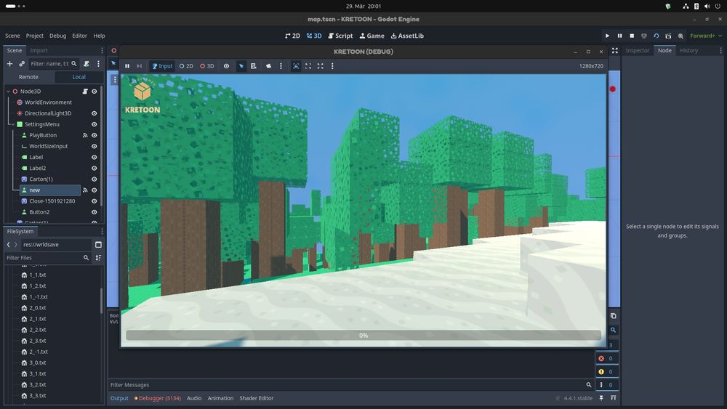Screen dimensions: 727x409
Task: Open the Shader Editor bottom panel
Action: (x=257, y=398)
